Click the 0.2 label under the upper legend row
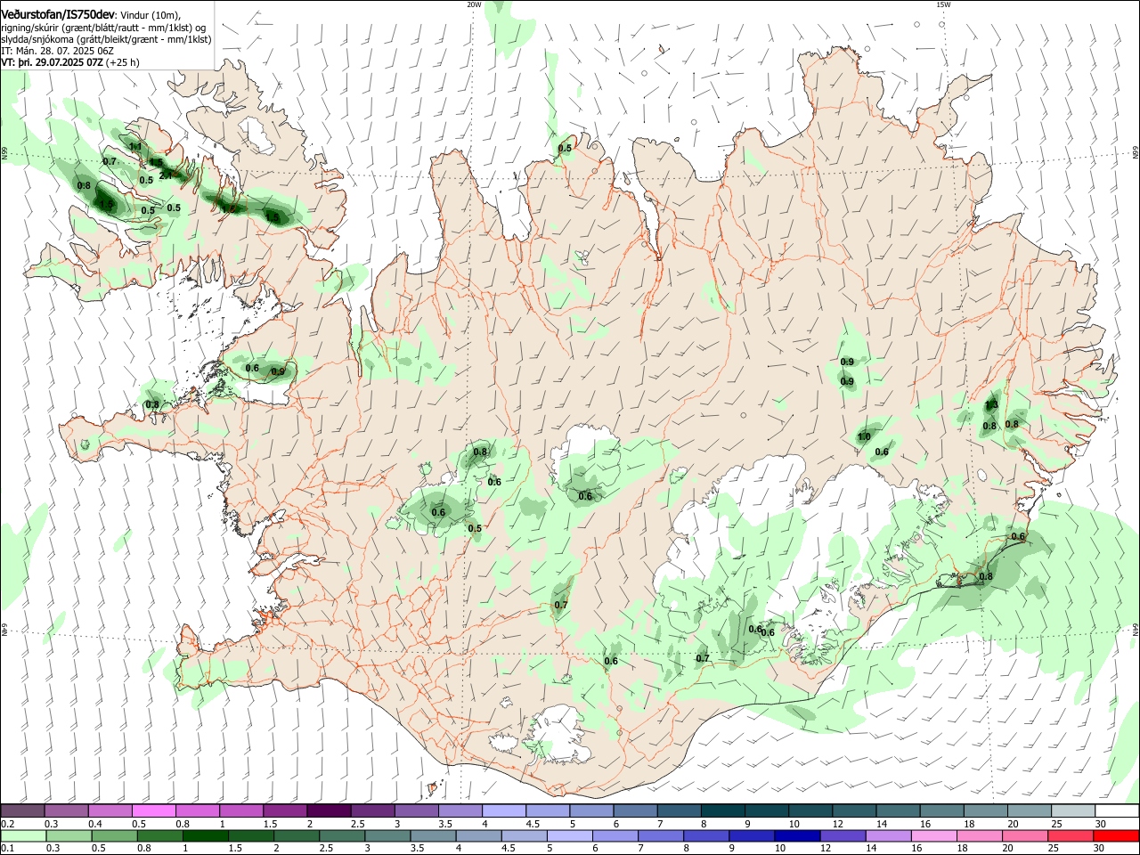 [7, 824]
